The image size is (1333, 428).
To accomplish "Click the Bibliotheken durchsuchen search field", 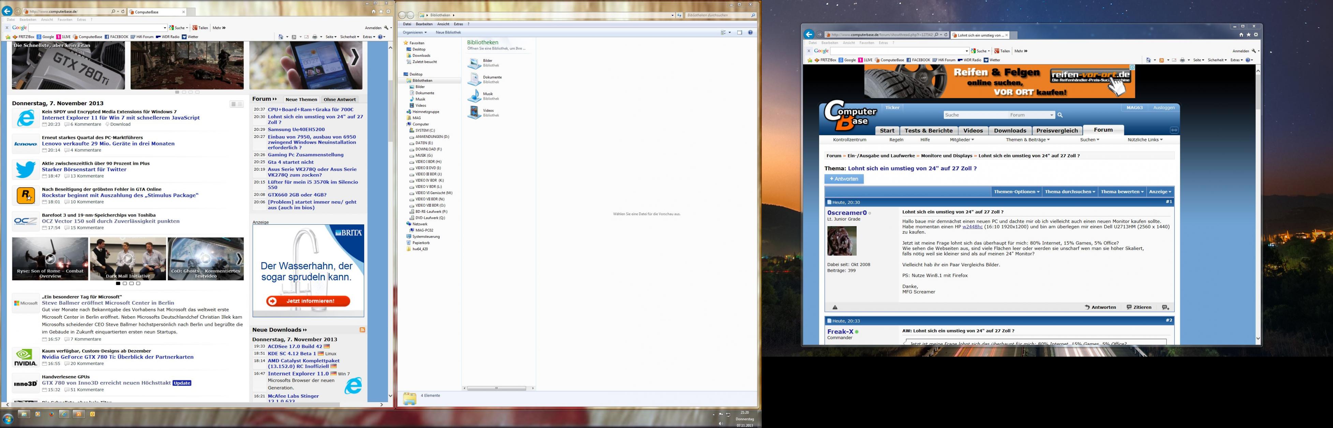I will click(717, 16).
